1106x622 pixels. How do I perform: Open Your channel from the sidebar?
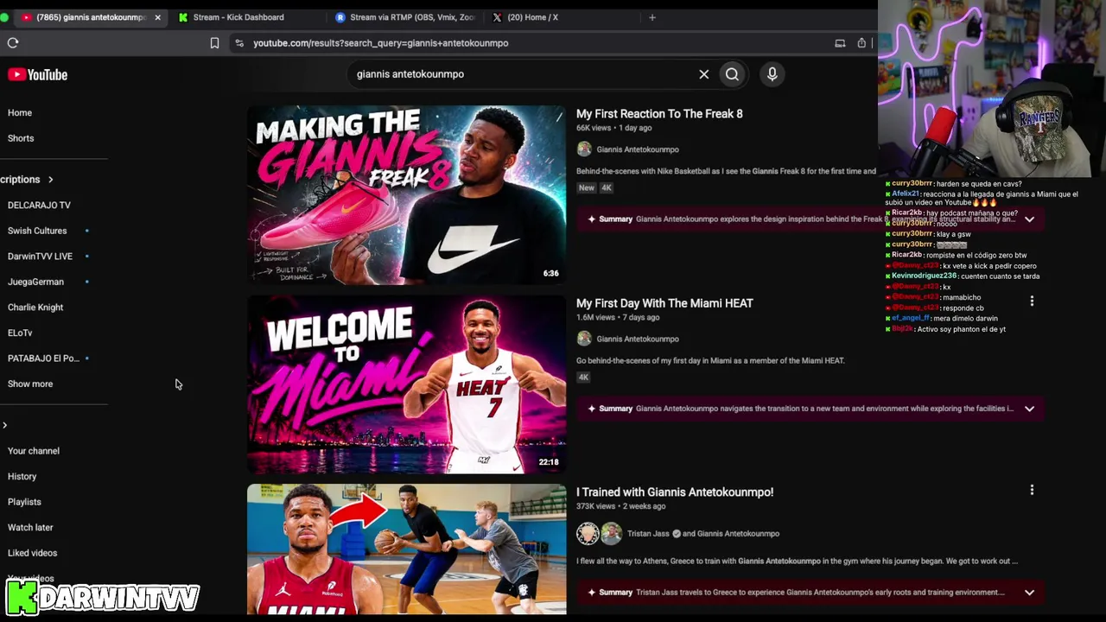(x=34, y=451)
